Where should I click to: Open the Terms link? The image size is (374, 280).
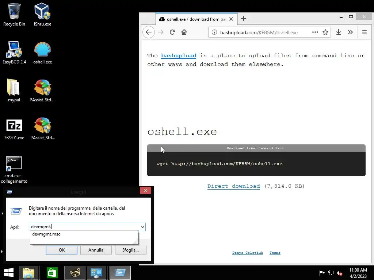coord(275,253)
